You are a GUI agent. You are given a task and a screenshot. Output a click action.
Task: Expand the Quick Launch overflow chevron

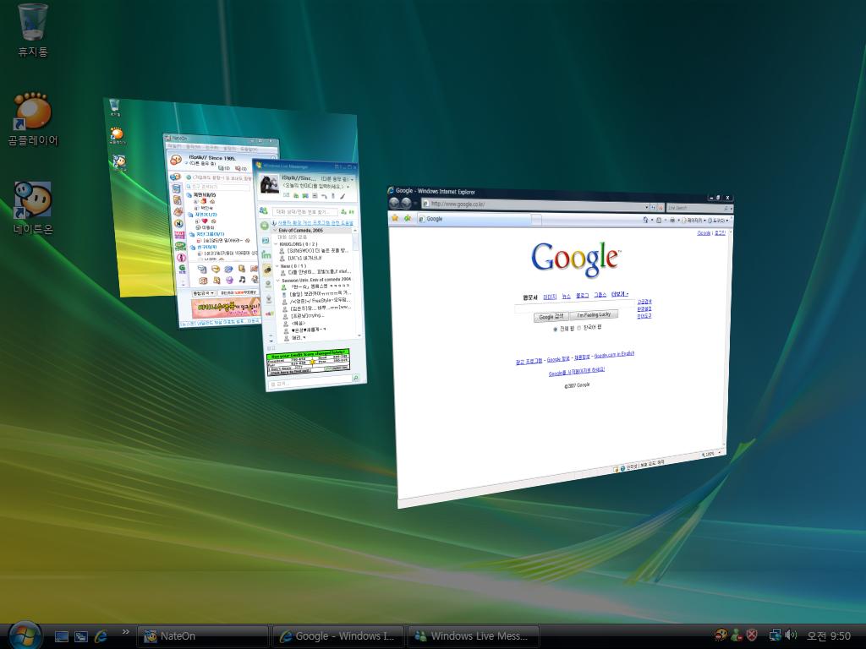pos(126,631)
